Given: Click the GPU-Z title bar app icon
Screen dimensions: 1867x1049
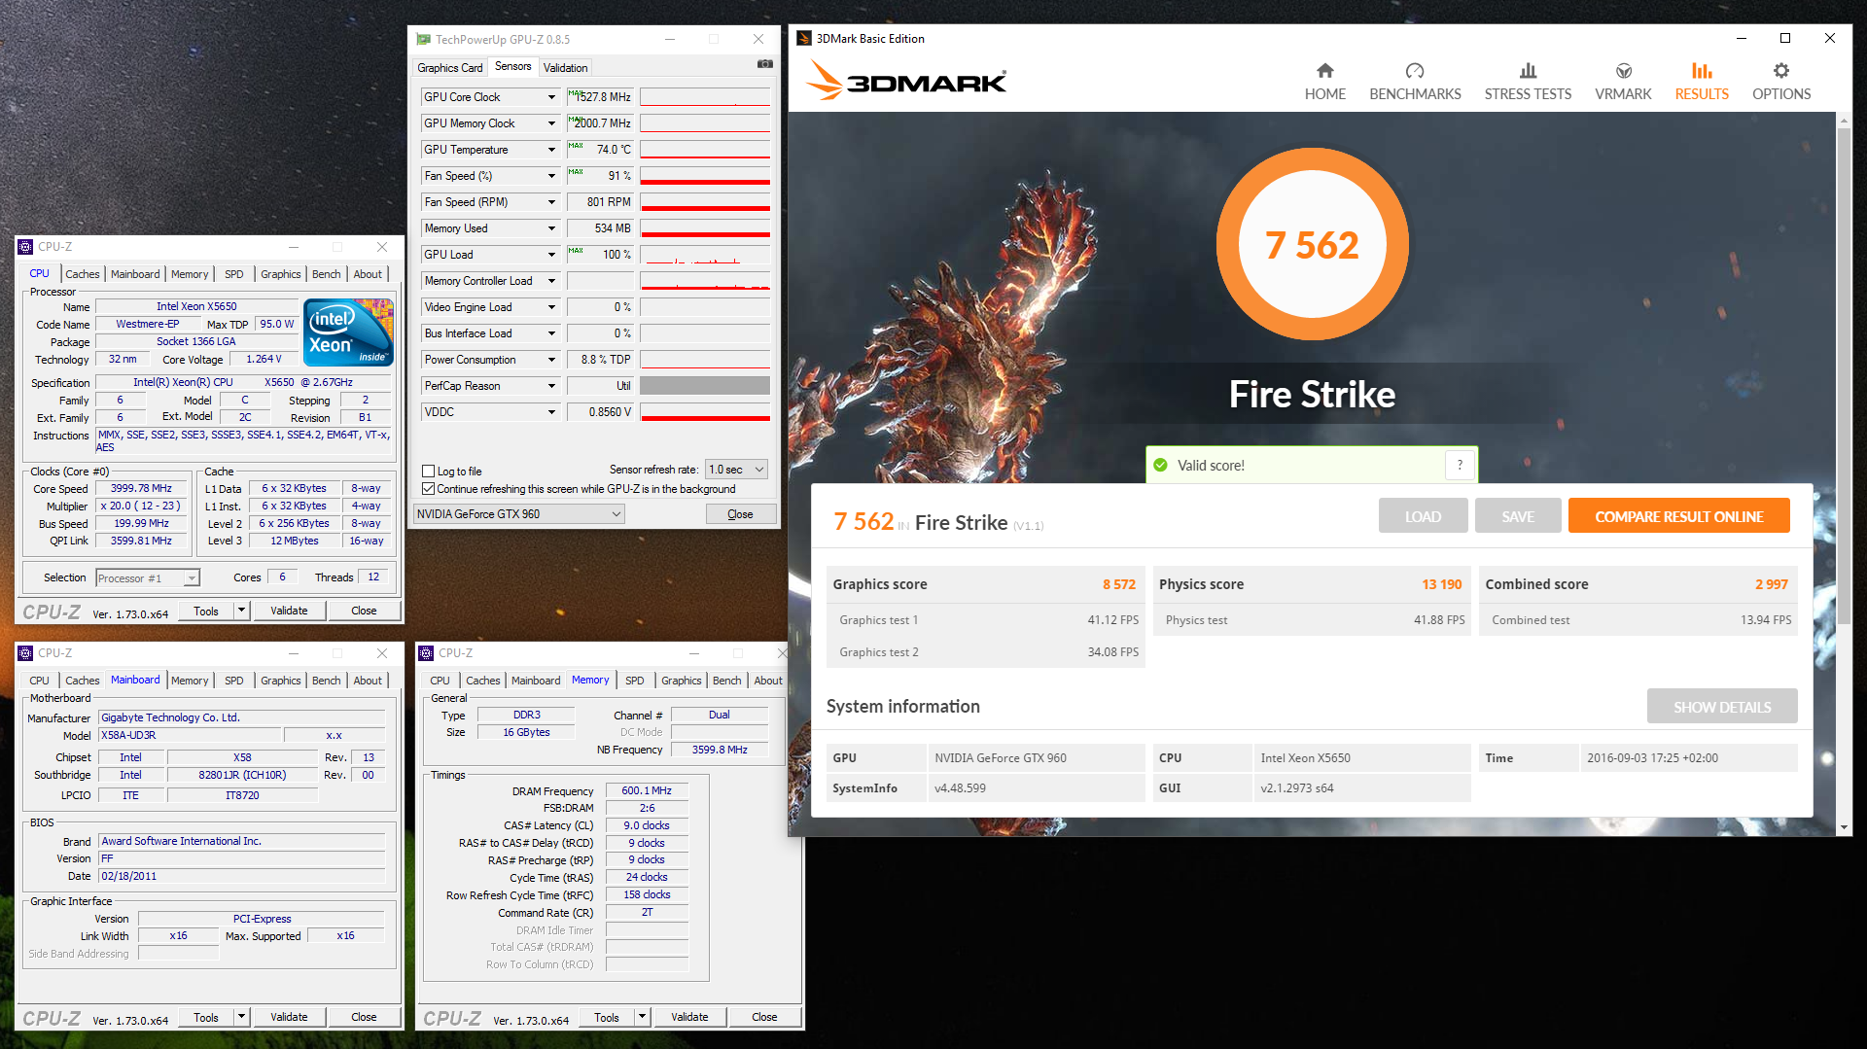Looking at the screenshot, I should [423, 39].
